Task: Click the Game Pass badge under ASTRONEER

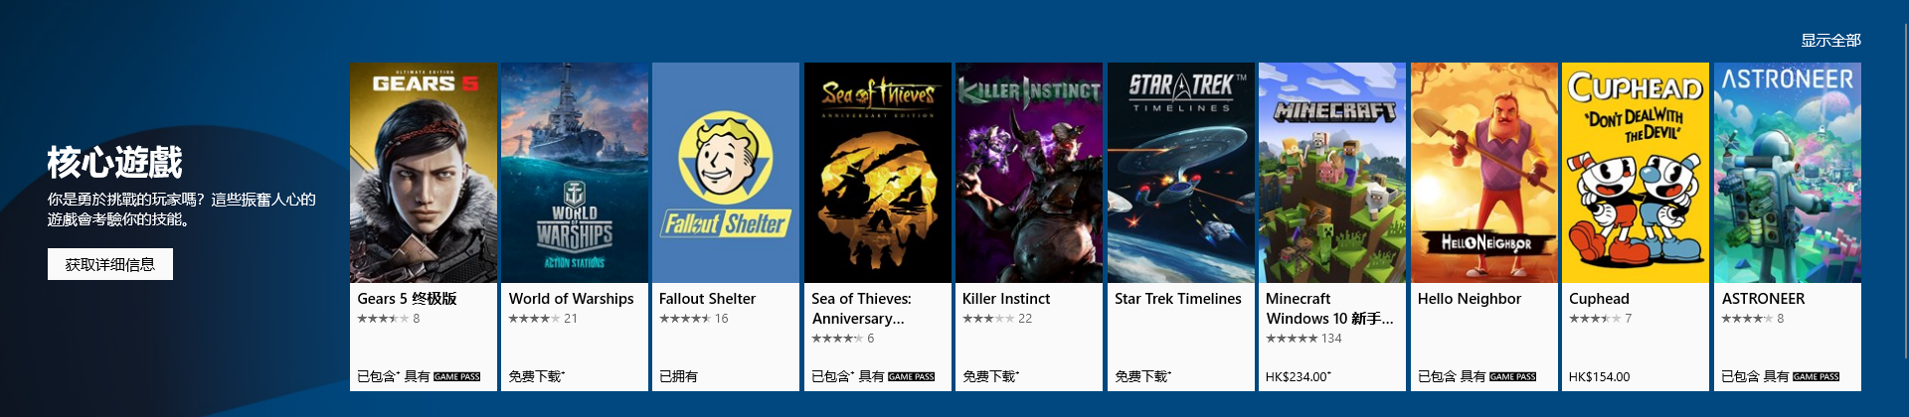Action: pos(1816,377)
